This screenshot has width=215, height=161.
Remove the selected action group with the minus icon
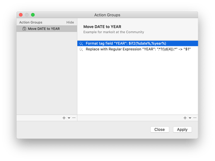(x=74, y=118)
